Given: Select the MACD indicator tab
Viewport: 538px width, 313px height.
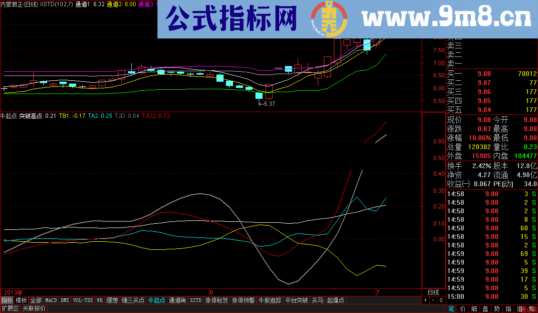Looking at the screenshot, I should (x=50, y=300).
